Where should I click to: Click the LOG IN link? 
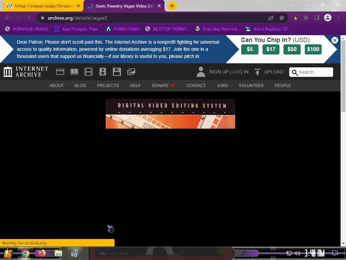(240, 72)
